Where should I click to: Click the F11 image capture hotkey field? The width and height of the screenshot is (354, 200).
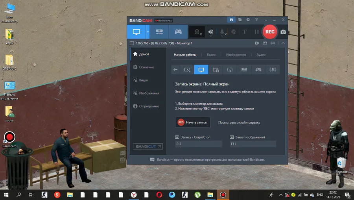(253, 144)
